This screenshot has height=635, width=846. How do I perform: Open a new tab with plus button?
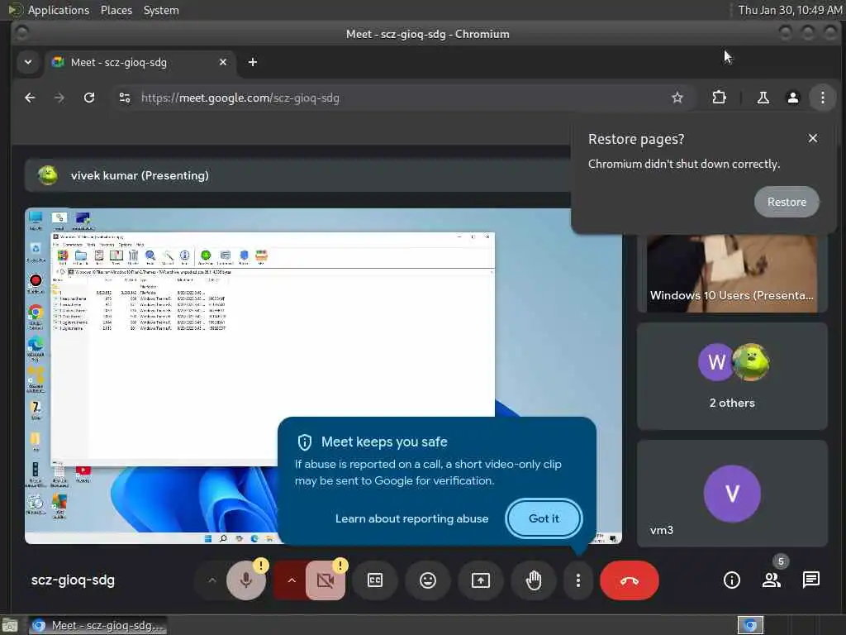pyautogui.click(x=253, y=62)
